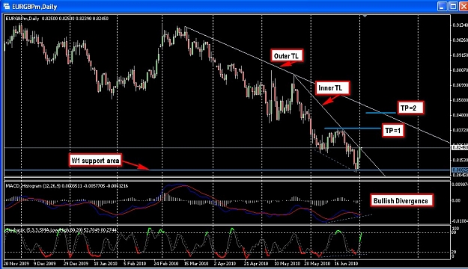
Task: Click the 2 Apr 2010 date label
Action: point(225,264)
